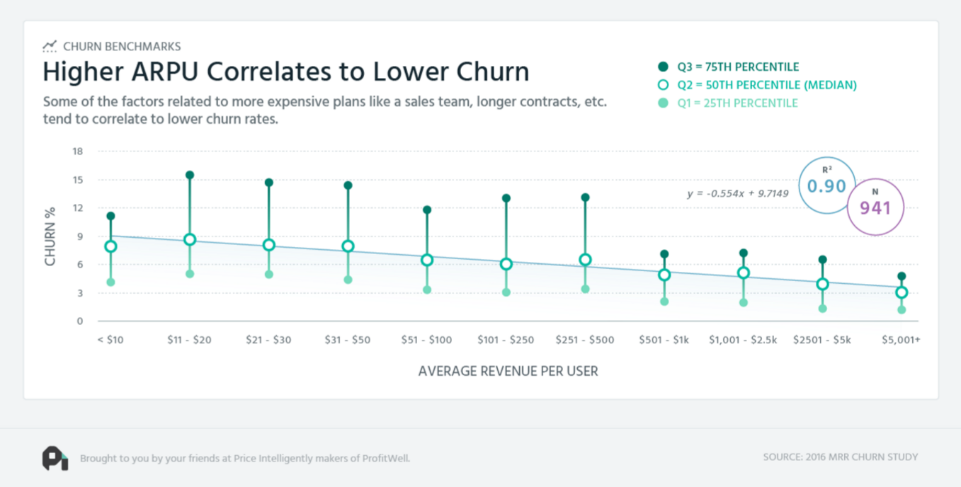Select the Q1 25th percentile legend dot

point(663,103)
